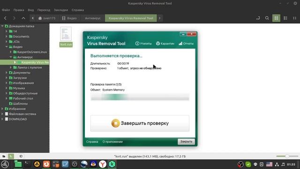Open the sound tray icon
The width and height of the screenshot is (300, 169).
pyautogui.click(x=283, y=164)
